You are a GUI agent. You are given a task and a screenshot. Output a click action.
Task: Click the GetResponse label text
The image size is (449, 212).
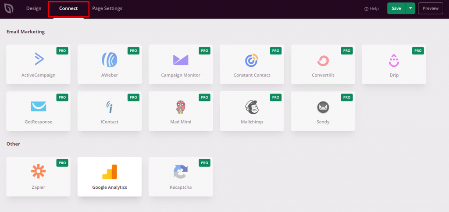coord(39,122)
